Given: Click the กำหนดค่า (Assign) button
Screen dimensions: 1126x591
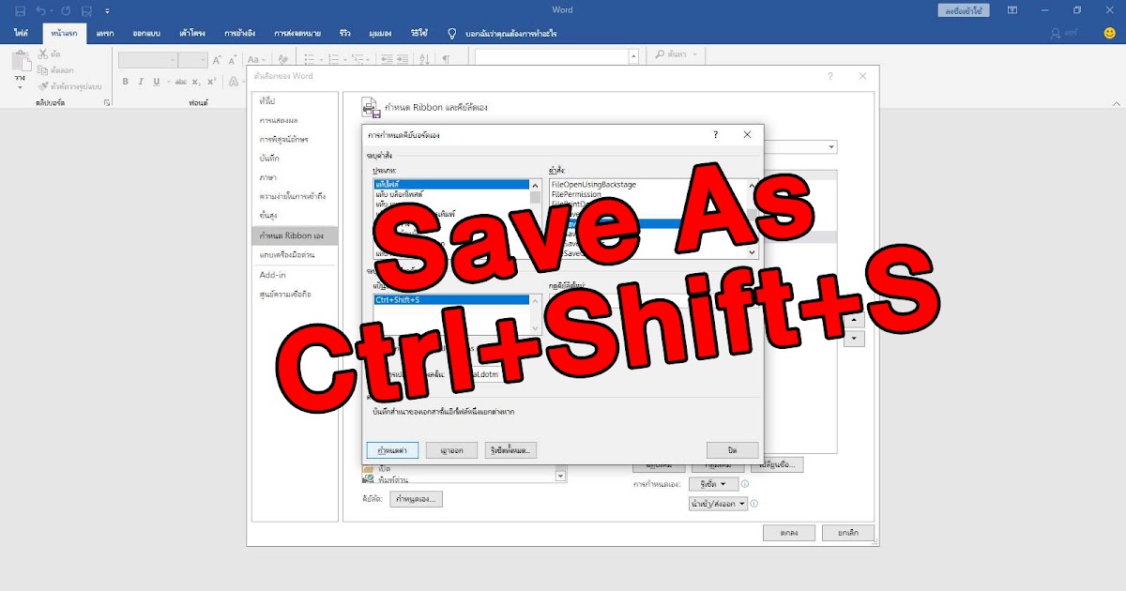Looking at the screenshot, I should (x=394, y=449).
